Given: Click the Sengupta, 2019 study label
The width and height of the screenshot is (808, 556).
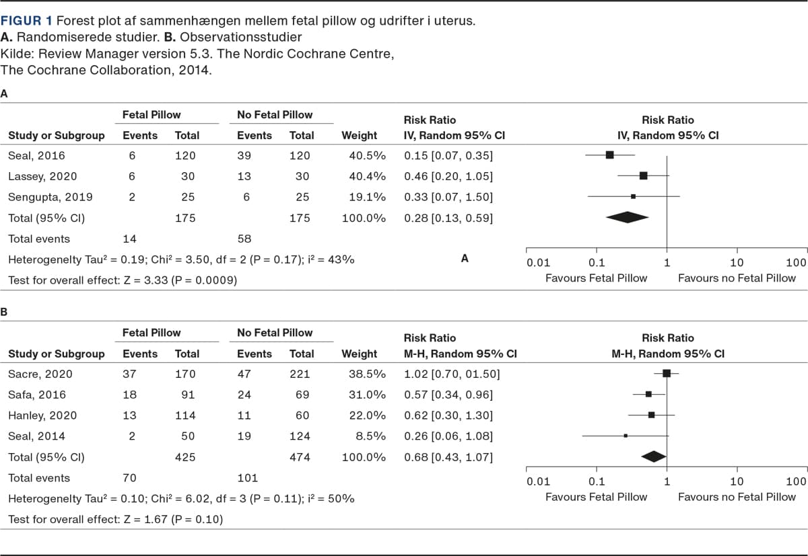Looking at the screenshot, I should (50, 197).
